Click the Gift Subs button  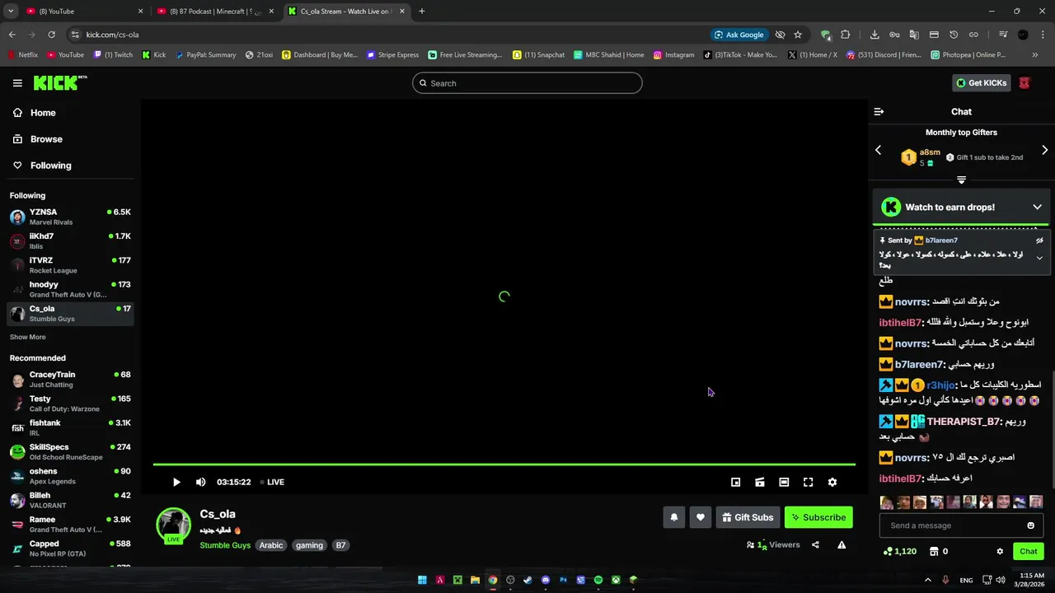tap(748, 517)
